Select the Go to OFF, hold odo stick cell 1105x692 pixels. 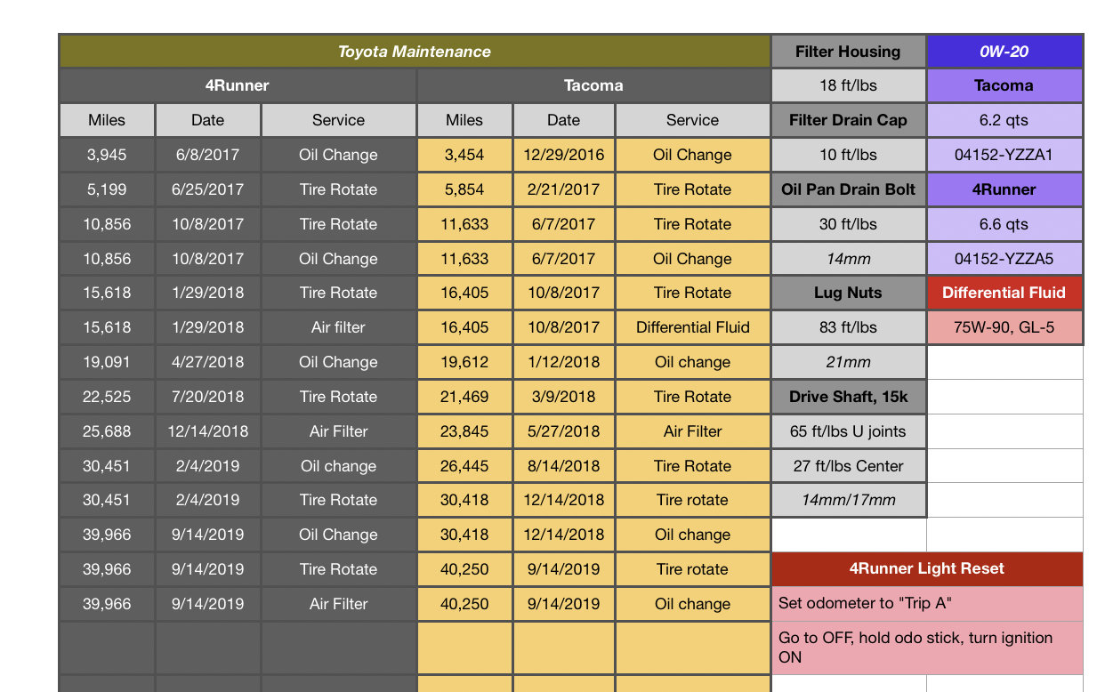(927, 648)
